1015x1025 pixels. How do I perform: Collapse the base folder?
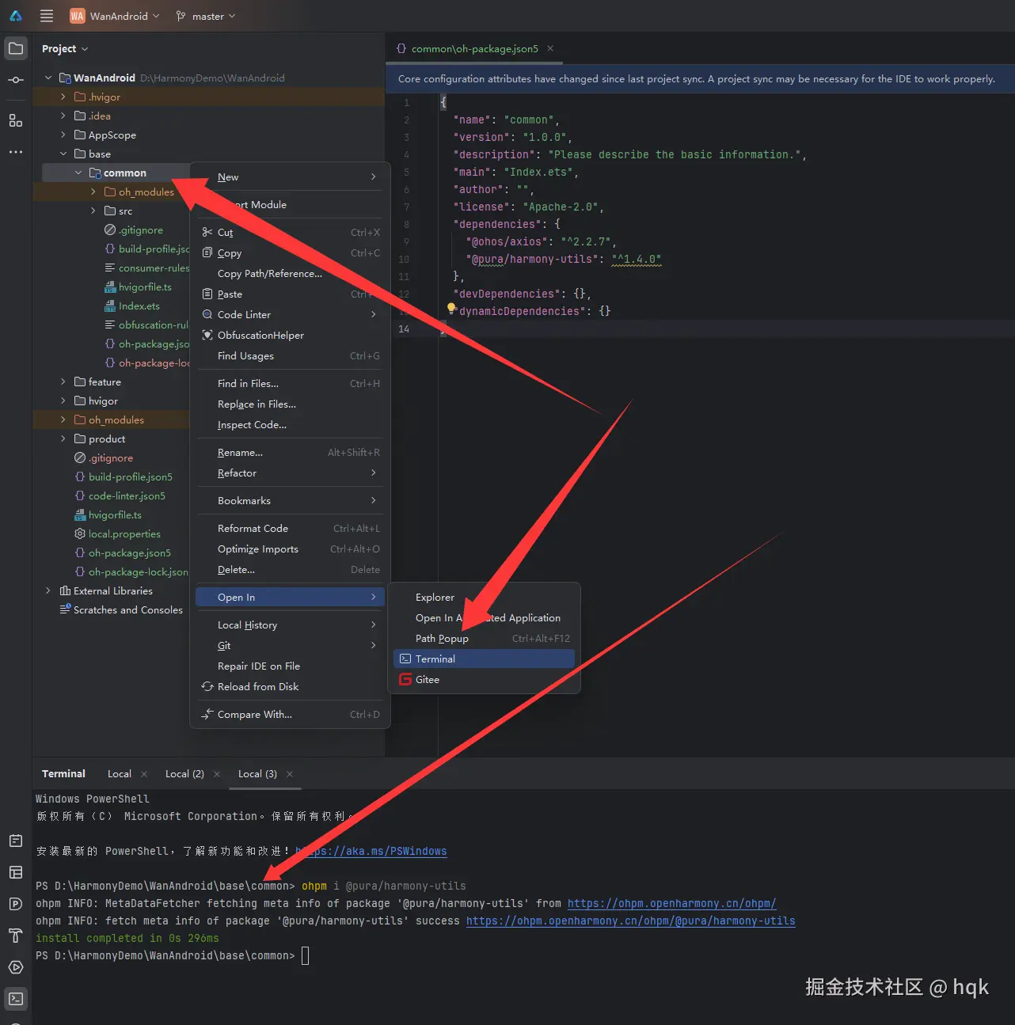63,154
